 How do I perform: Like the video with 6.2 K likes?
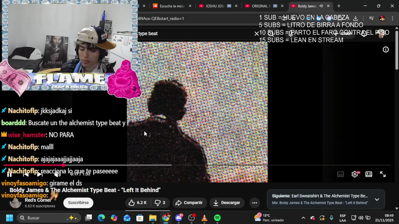click(x=137, y=203)
